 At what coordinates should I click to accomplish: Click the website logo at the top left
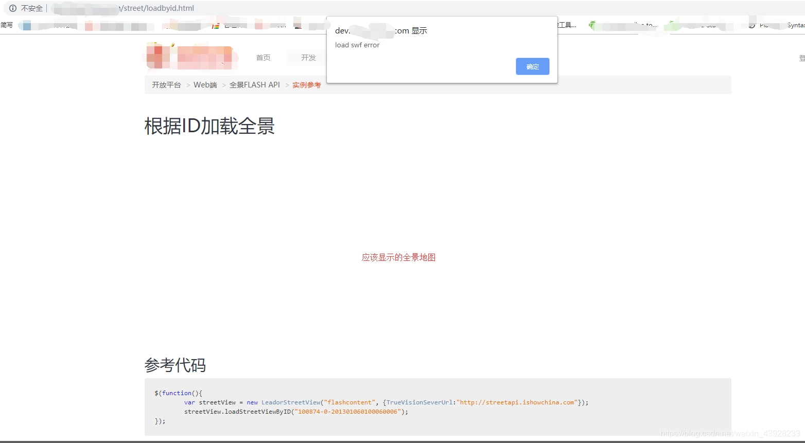tap(191, 57)
